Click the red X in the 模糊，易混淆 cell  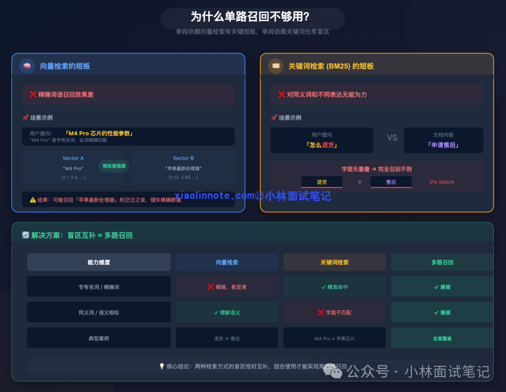click(211, 287)
